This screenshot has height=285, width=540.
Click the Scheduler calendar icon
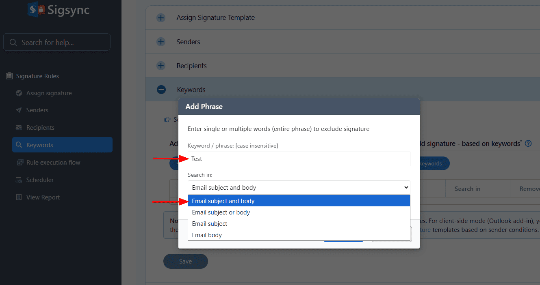pyautogui.click(x=19, y=180)
